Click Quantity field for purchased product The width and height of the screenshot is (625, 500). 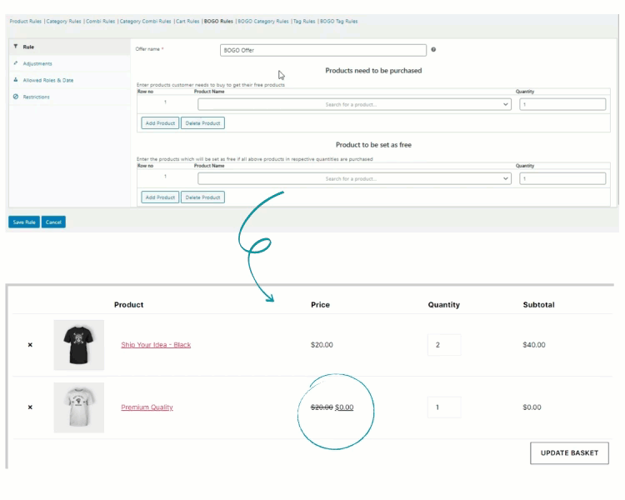[562, 104]
